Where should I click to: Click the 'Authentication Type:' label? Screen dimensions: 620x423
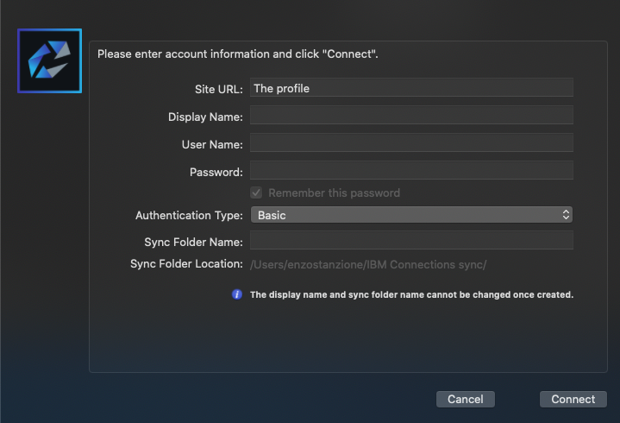(189, 215)
